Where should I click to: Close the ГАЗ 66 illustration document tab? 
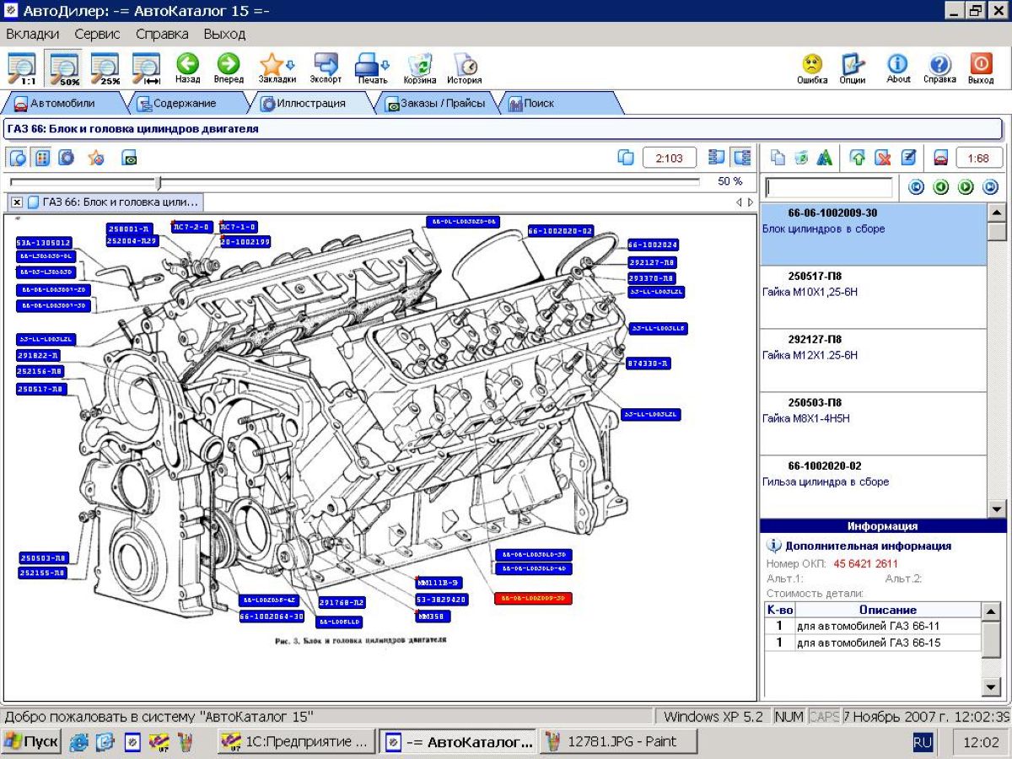click(17, 202)
